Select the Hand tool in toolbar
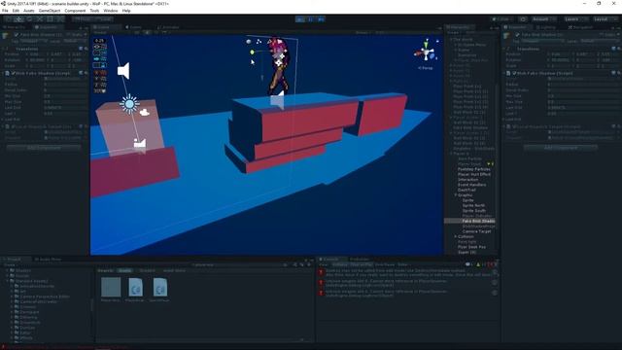The image size is (622, 350). pyautogui.click(x=9, y=19)
